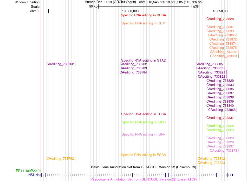The image size is (247, 181).
Task: Select CAediting_733813 in the ESCA track
Action: coord(211,163)
